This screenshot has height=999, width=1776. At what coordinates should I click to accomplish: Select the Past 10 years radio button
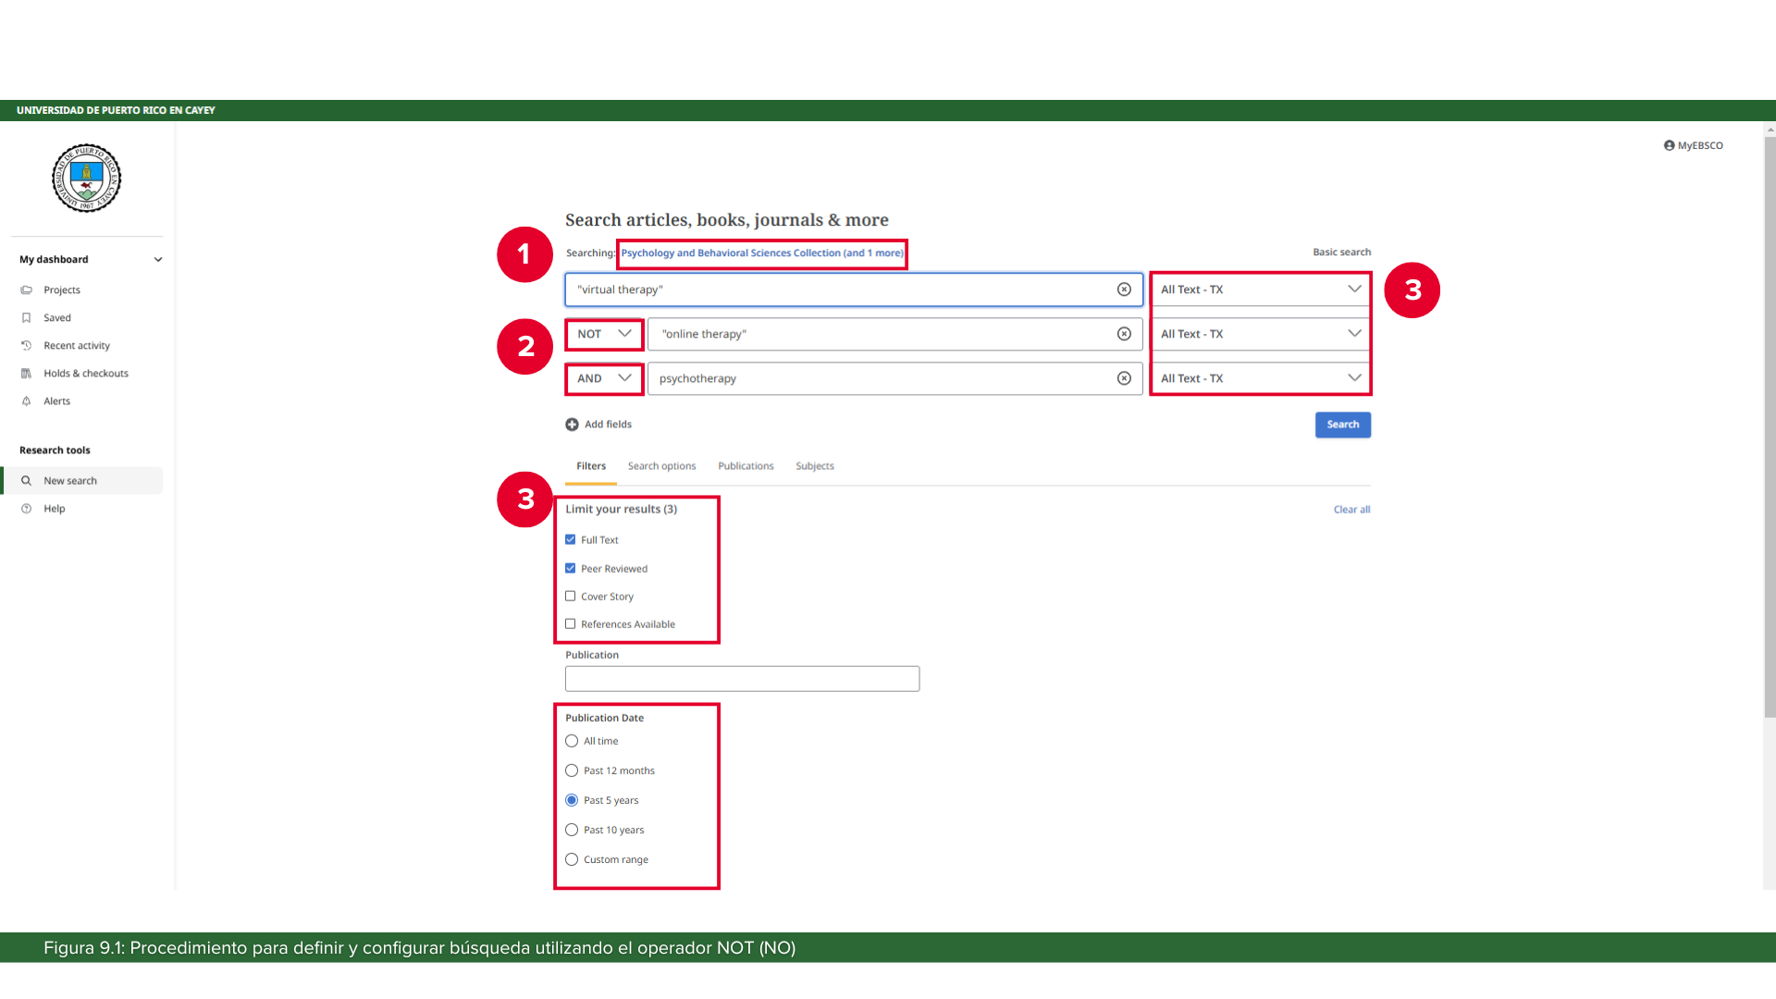(572, 831)
